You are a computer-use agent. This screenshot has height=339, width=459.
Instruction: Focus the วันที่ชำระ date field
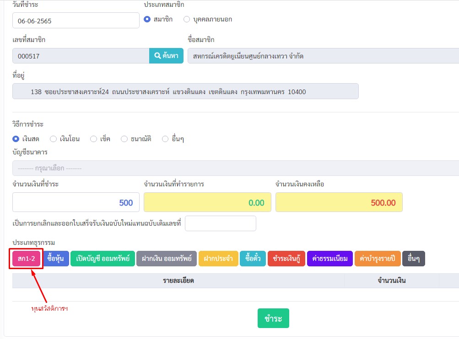coord(76,21)
